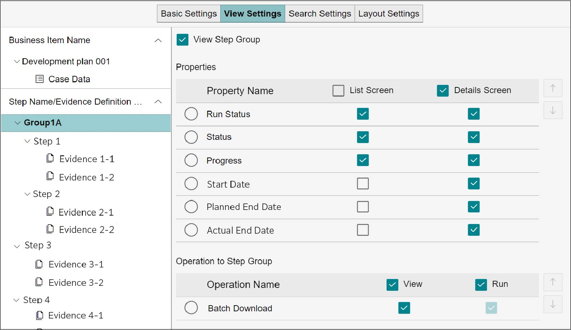
Task: Collapse the Group1A tree node
Action: (x=18, y=123)
